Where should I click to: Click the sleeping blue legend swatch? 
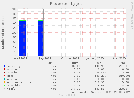click(5, 66)
